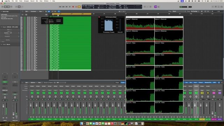
Task: Click the 4/4 time signature display
Action: pyautogui.click(x=120, y=6)
